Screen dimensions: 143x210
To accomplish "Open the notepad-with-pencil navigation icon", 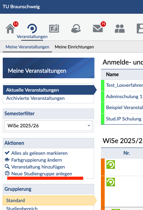I will click(54, 28).
